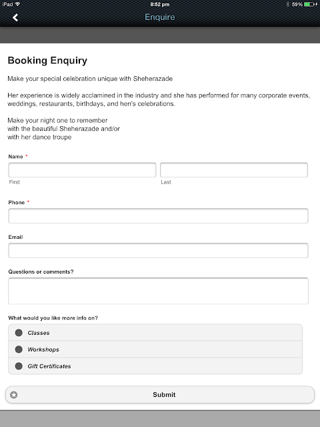Focus the First name field
The image size is (320, 427).
(82, 170)
